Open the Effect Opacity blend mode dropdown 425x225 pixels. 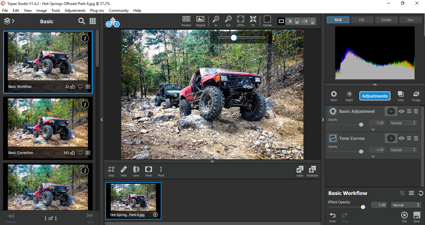tap(405, 205)
